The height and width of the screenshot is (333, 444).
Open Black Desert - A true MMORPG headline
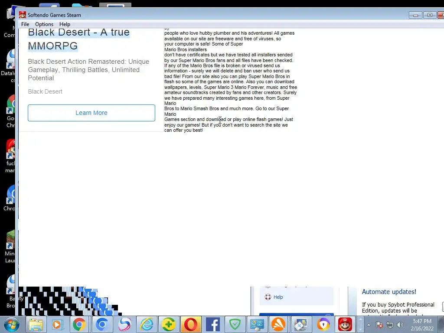click(x=79, y=39)
